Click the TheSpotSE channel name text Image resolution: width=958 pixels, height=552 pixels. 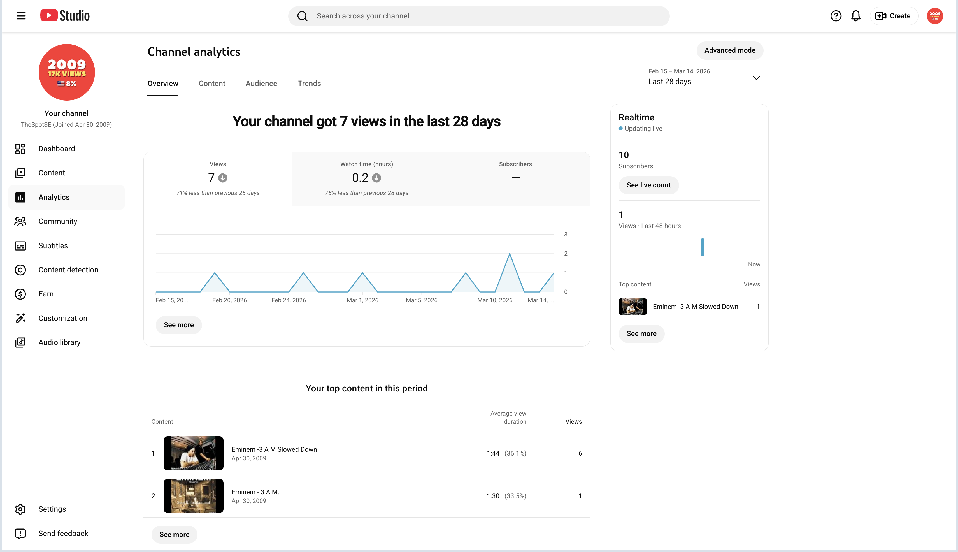66,125
